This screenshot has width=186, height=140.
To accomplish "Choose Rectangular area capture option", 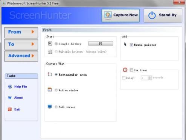I will 56,75.
